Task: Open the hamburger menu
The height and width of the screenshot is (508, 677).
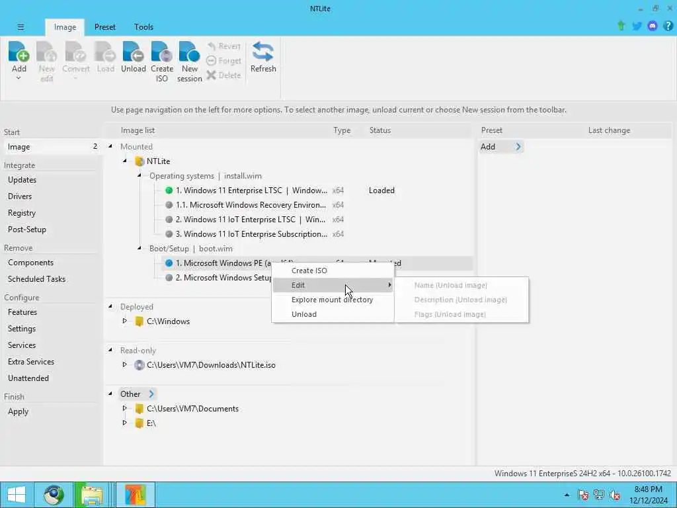Action: 20,26
